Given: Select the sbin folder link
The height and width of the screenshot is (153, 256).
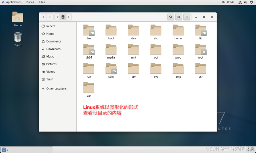Looking at the screenshot, I should 111,71.
